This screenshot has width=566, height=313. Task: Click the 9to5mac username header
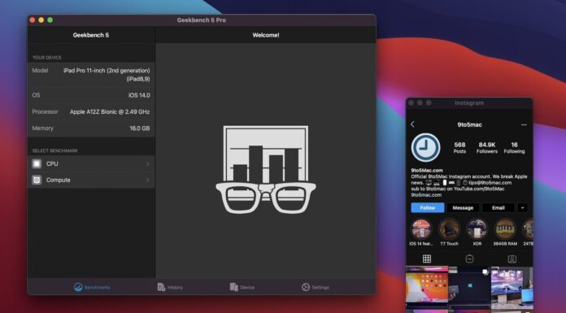click(x=469, y=125)
